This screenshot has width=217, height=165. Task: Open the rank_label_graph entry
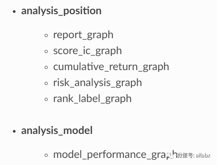pyautogui.click(x=92, y=99)
